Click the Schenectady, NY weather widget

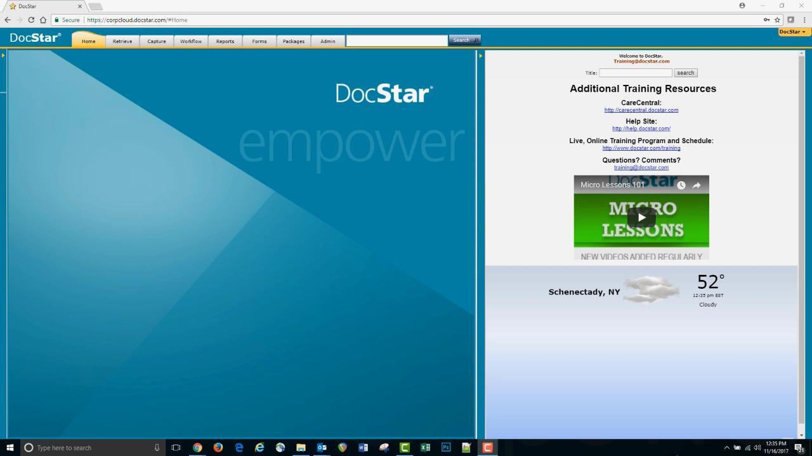pyautogui.click(x=641, y=291)
